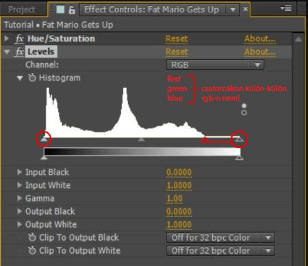Open the Channel RGB dropdown

tap(215, 65)
